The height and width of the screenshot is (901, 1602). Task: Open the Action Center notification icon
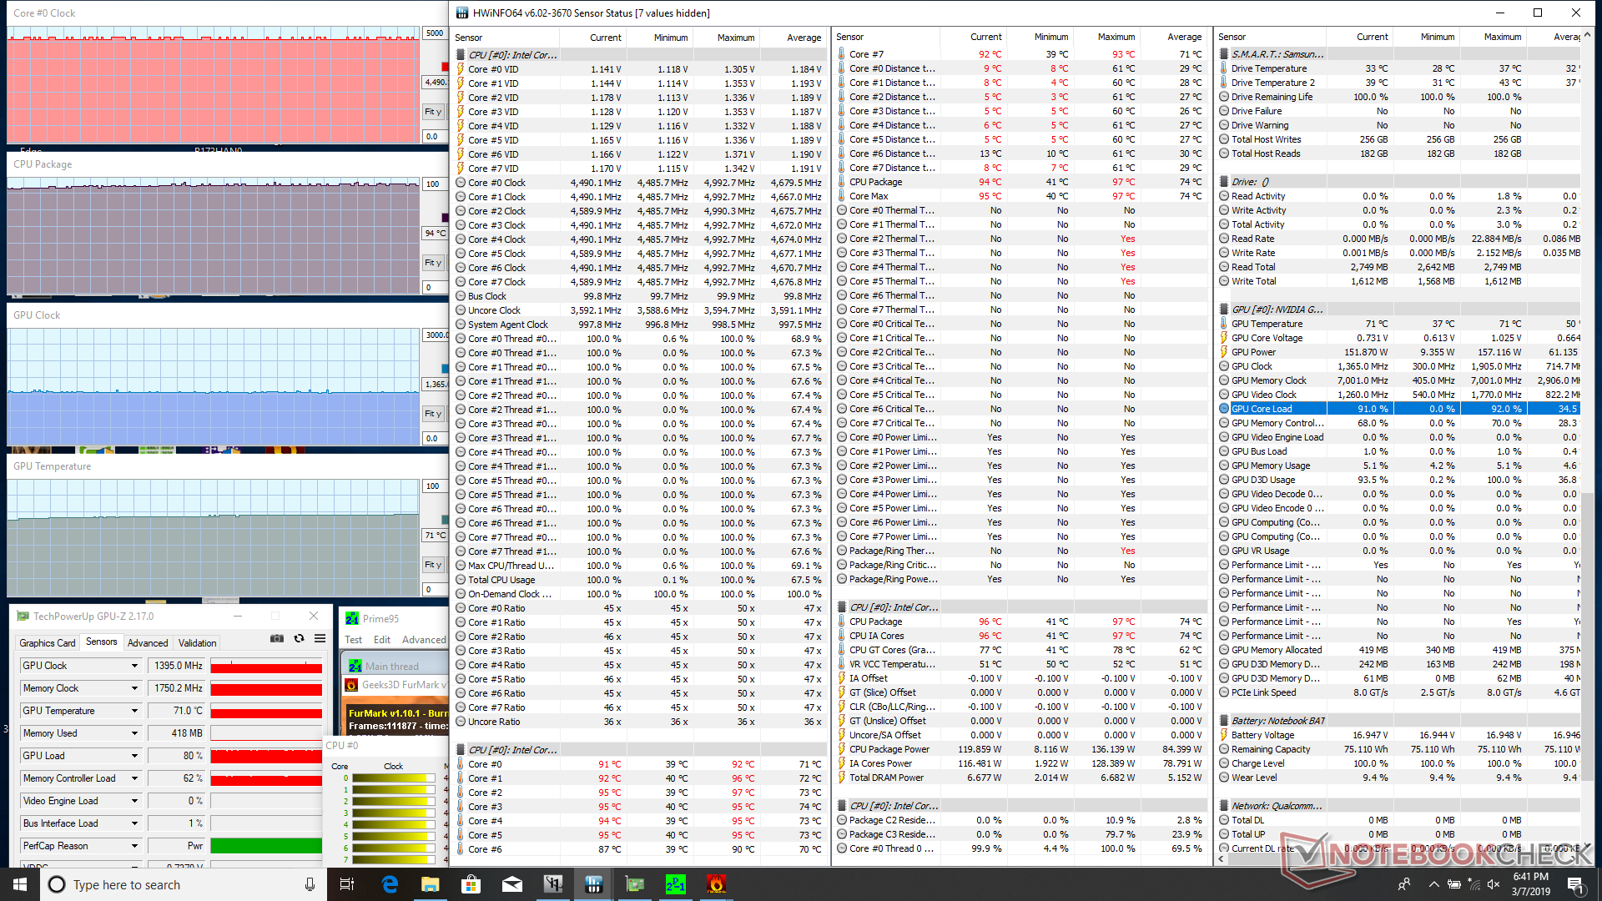[1575, 884]
